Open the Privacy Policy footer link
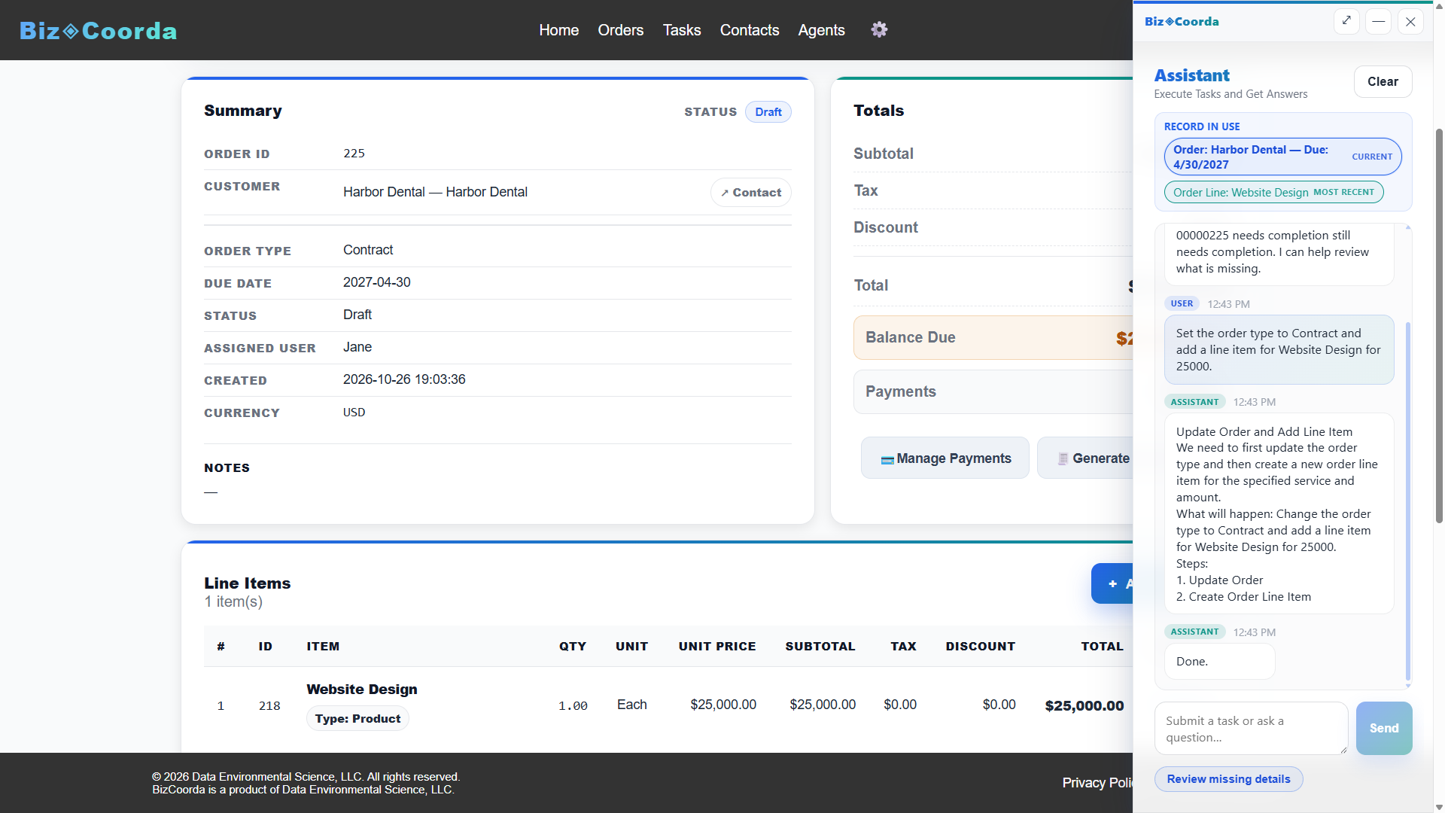 [1097, 783]
